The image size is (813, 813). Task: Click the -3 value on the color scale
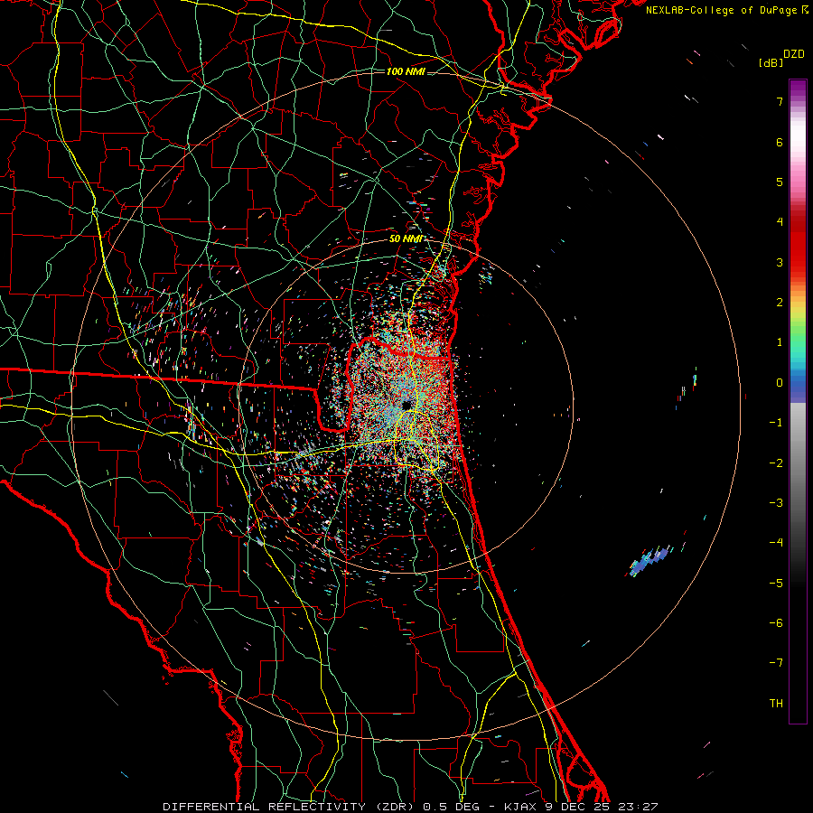776,503
